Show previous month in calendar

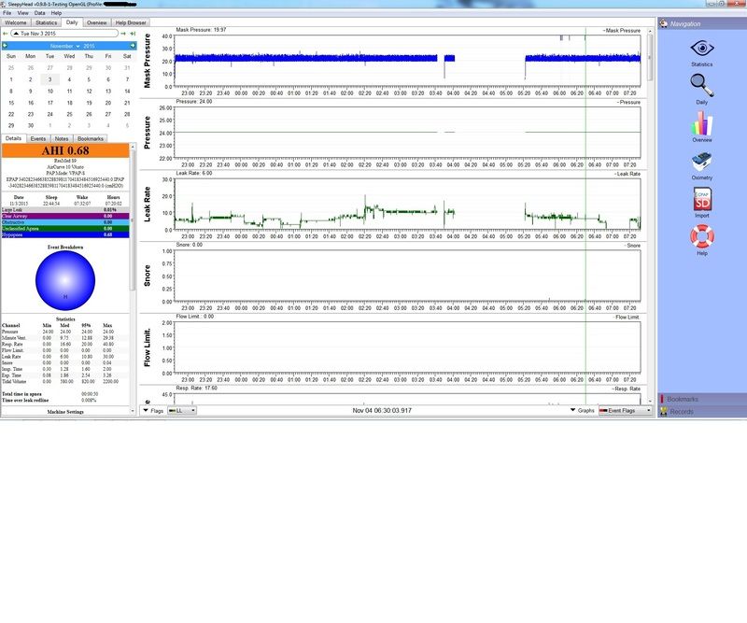6,46
